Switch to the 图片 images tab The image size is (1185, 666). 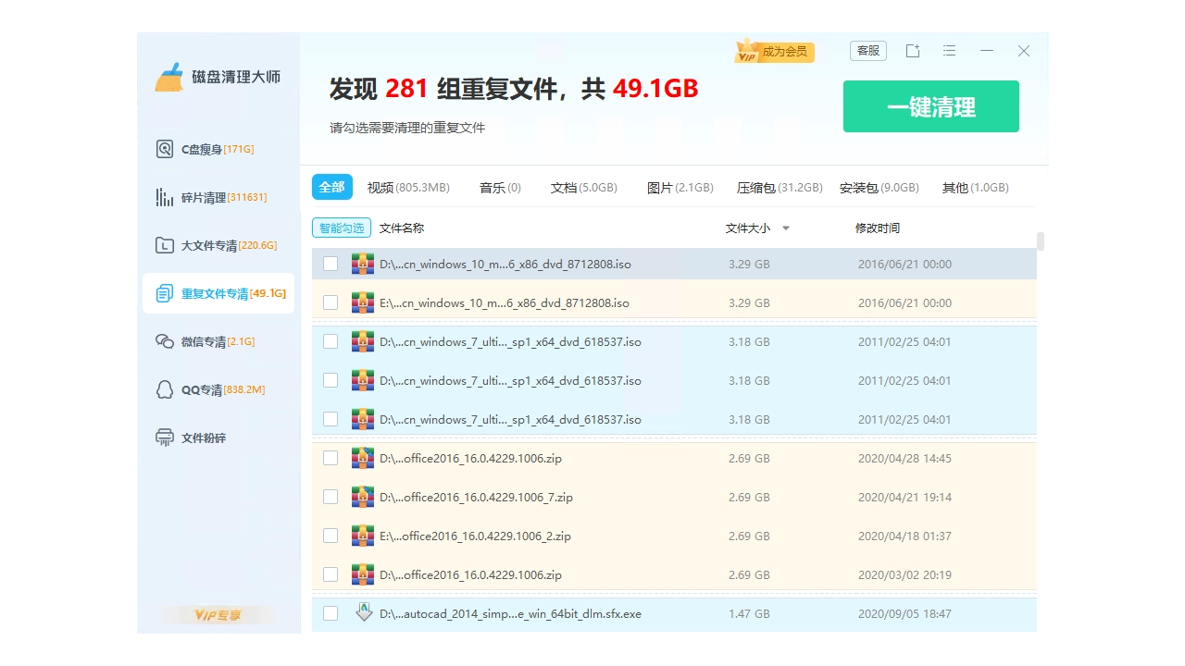click(x=680, y=187)
